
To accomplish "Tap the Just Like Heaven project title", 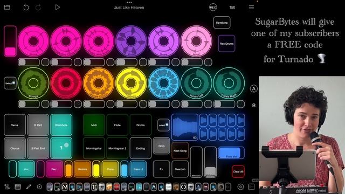I will (x=129, y=8).
